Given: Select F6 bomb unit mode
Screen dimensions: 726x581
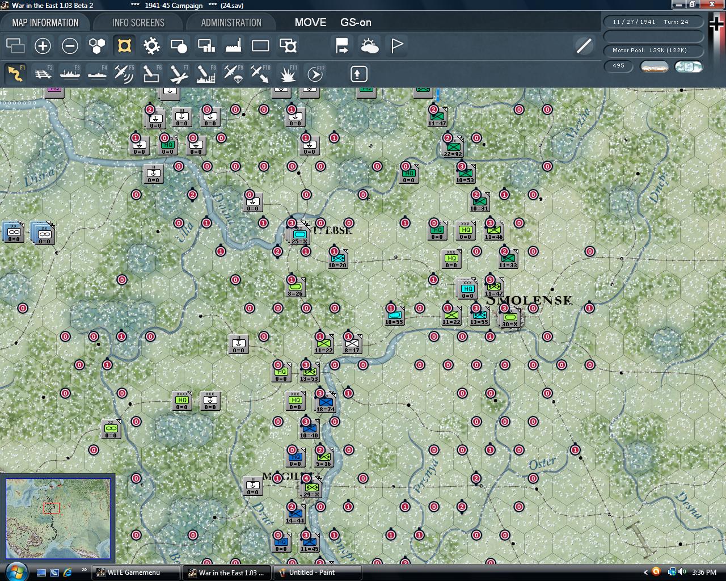Looking at the screenshot, I should point(151,74).
